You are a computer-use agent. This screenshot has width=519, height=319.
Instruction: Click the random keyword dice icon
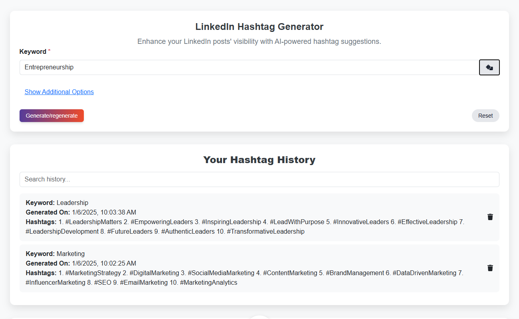pyautogui.click(x=489, y=67)
